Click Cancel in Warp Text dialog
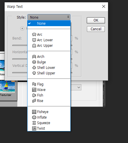 pyautogui.click(x=96, y=29)
